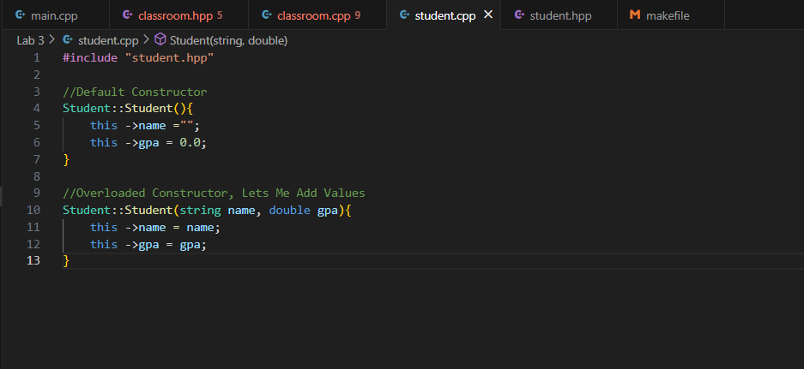Open the makefile tab

coord(671,15)
